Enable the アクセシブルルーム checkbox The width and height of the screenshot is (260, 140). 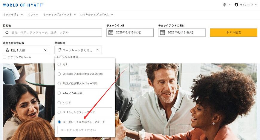[4, 57]
